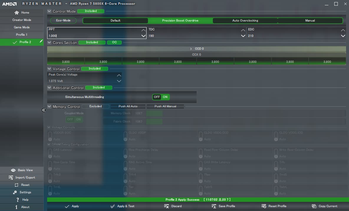Screen dimensions: 349x211
Task: Save the profile
Action: pyautogui.click(x=223, y=206)
